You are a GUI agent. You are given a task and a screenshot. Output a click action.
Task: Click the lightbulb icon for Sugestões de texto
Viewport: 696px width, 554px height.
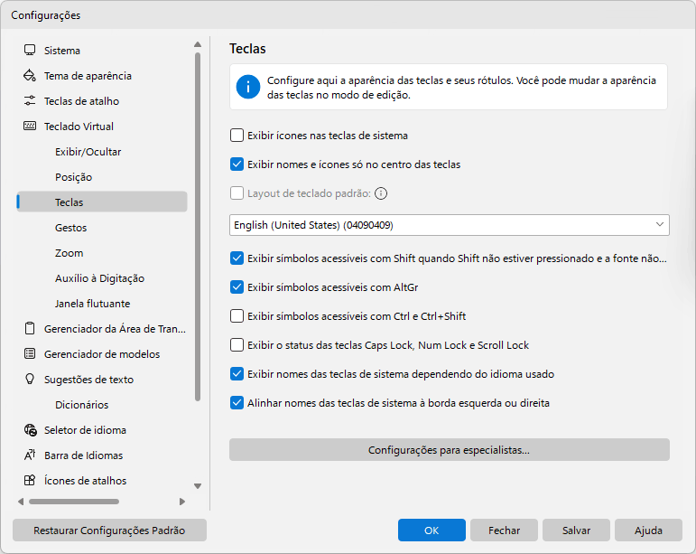point(30,379)
